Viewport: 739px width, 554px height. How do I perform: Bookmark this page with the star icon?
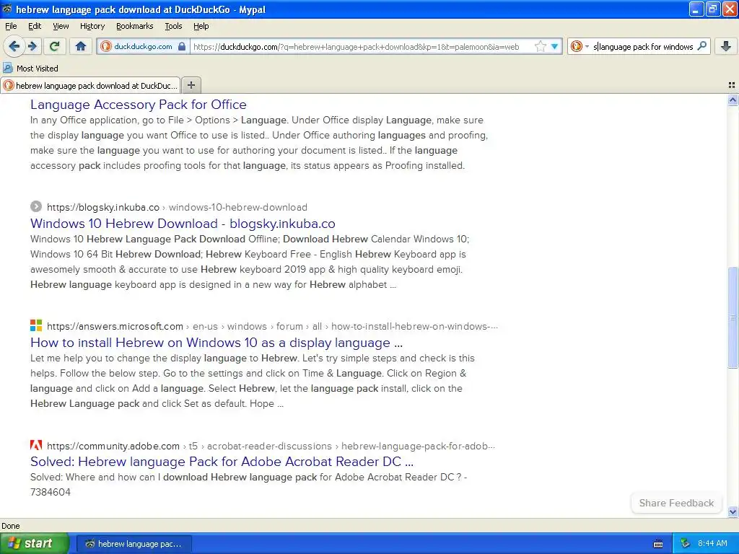click(x=540, y=46)
